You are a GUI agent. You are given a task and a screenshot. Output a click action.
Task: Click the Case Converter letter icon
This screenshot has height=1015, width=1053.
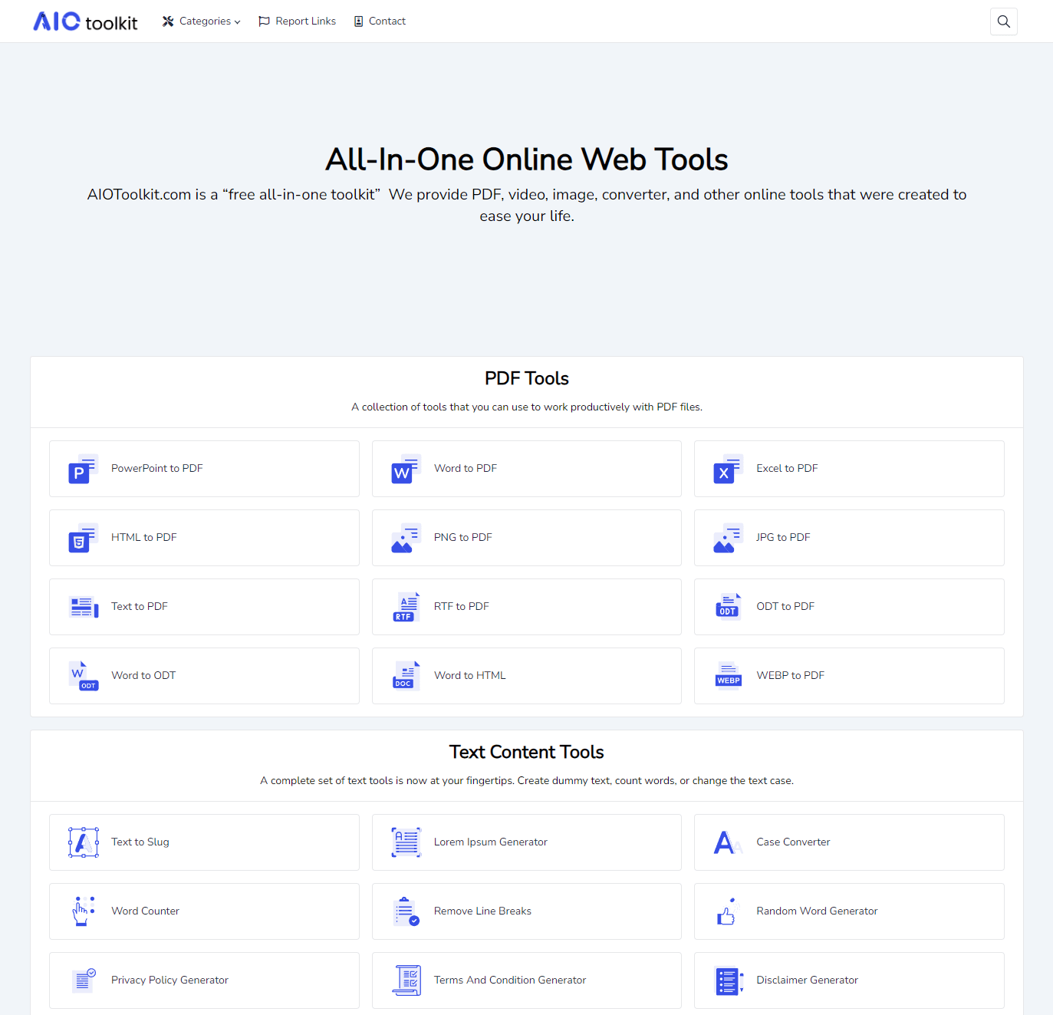tap(727, 842)
